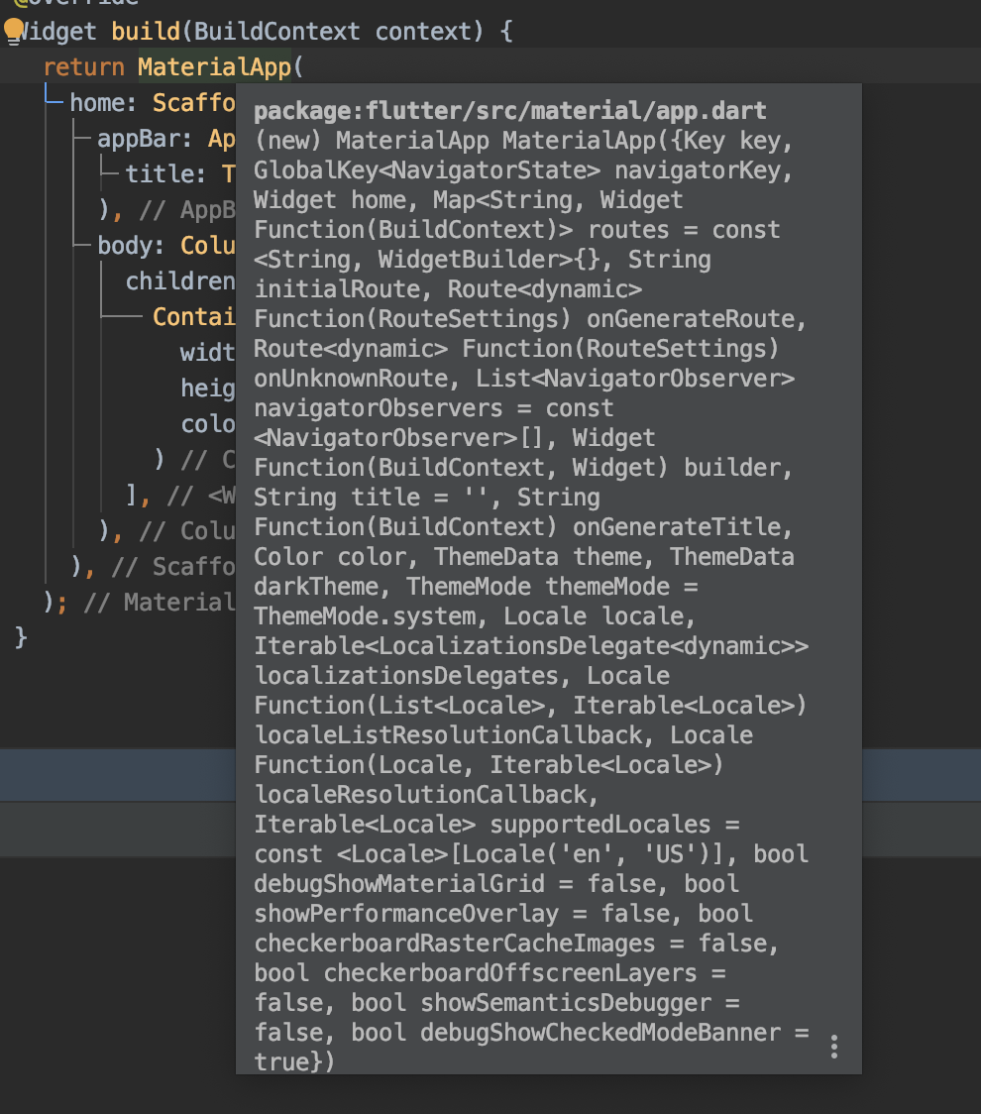Viewport: 981px width, 1114px height.
Task: Click the '// Colu' closing comment
Action: tap(187, 531)
